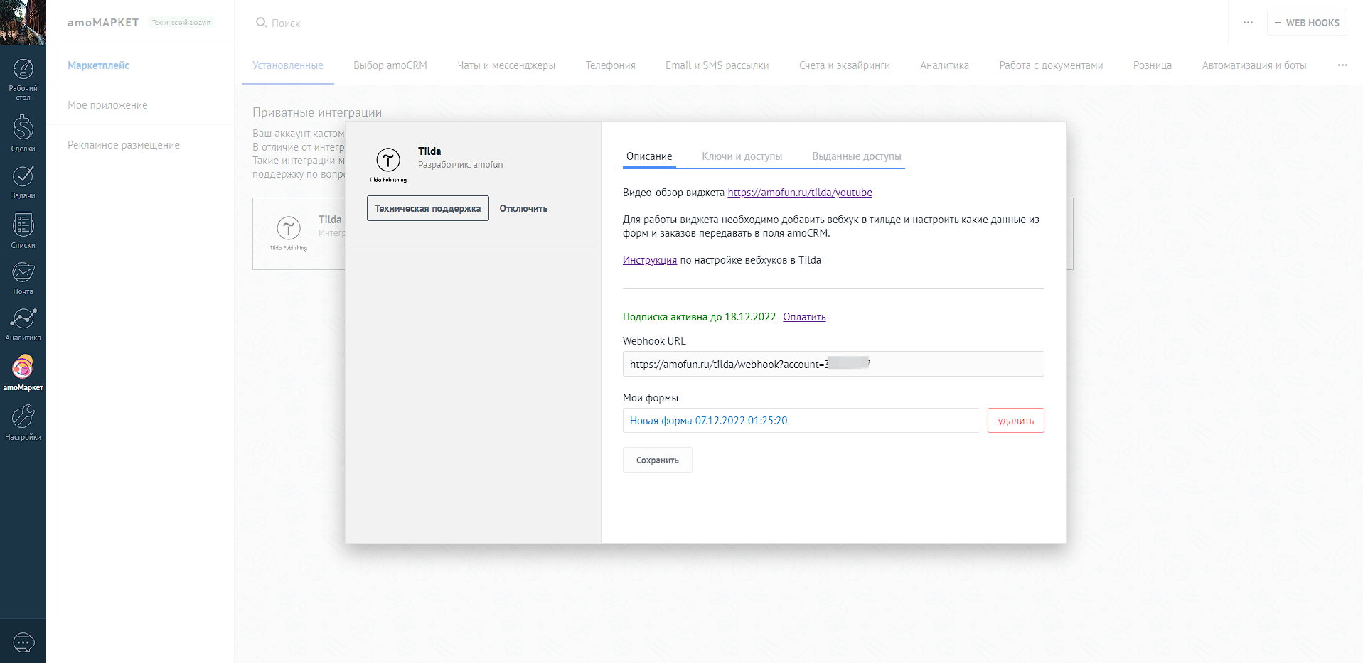Open Почта using the mail sidebar icon

tap(23, 276)
